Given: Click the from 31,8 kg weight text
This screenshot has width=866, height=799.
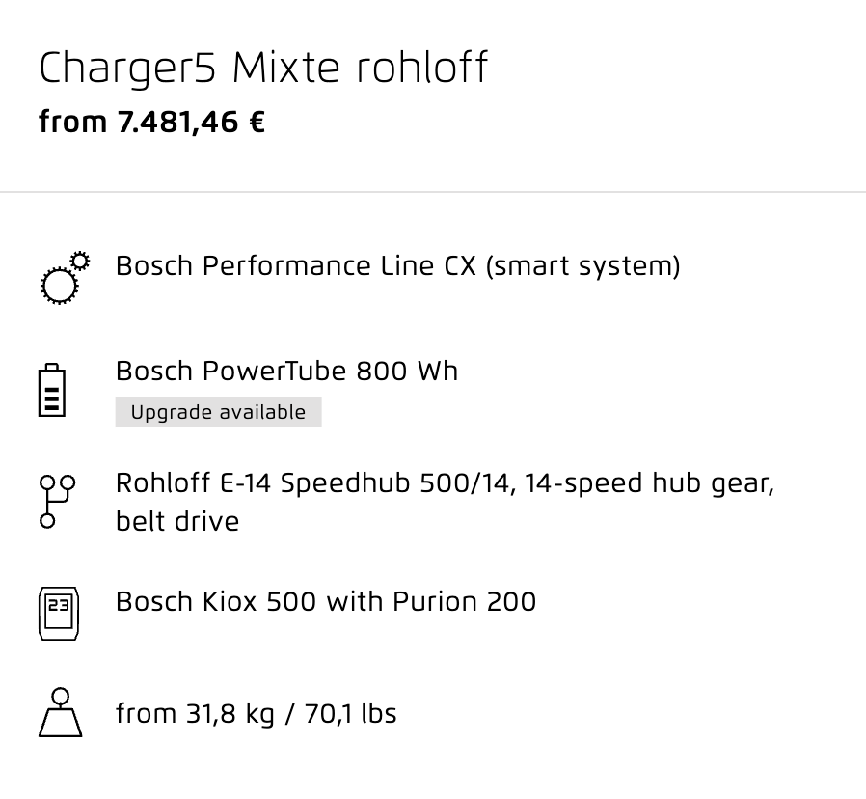Looking at the screenshot, I should coord(195,713).
